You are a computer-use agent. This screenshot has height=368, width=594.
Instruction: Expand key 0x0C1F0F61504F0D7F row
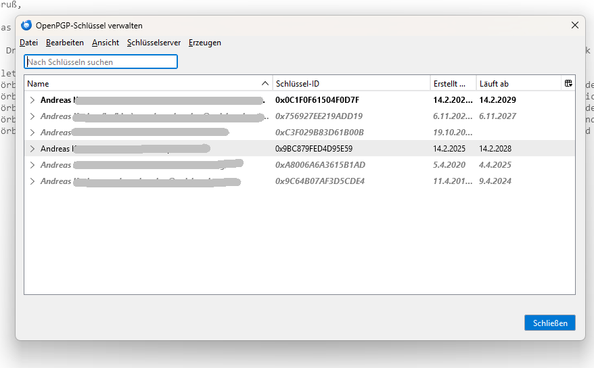(32, 100)
